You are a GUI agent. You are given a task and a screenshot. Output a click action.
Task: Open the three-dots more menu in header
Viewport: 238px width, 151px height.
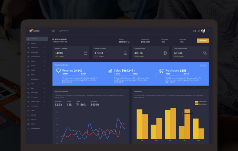click(x=208, y=31)
